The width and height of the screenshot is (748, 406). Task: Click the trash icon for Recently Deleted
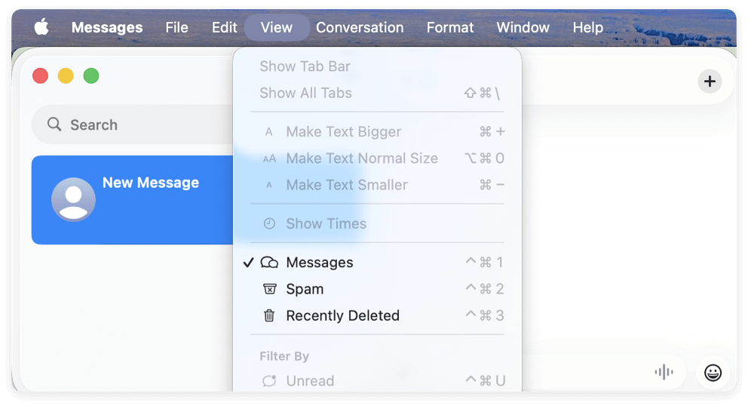[x=269, y=315]
